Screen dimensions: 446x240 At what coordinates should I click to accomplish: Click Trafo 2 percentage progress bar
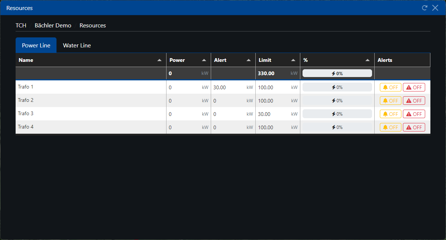click(337, 101)
